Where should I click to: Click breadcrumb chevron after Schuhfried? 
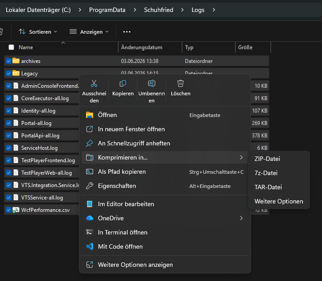pos(182,10)
